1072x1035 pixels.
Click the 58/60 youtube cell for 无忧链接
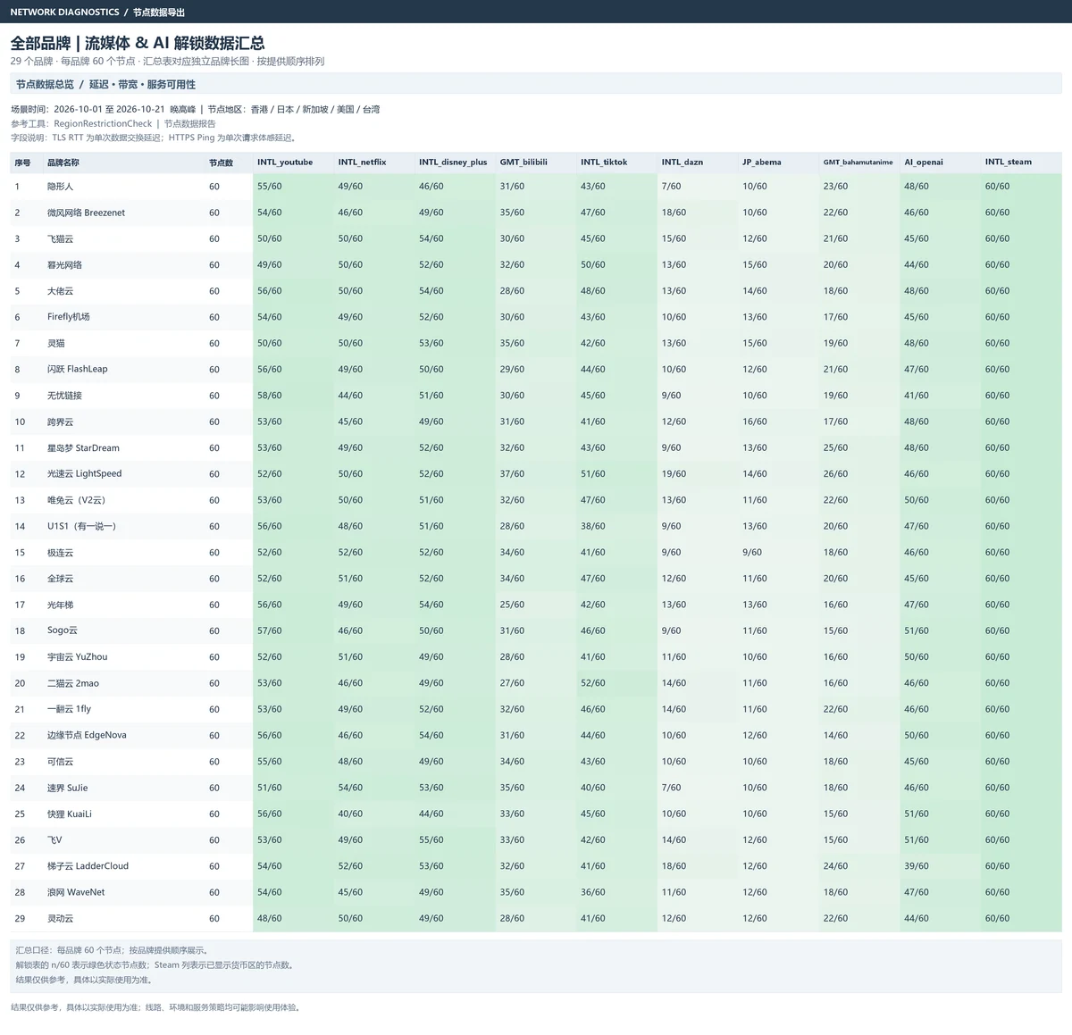[x=270, y=396]
